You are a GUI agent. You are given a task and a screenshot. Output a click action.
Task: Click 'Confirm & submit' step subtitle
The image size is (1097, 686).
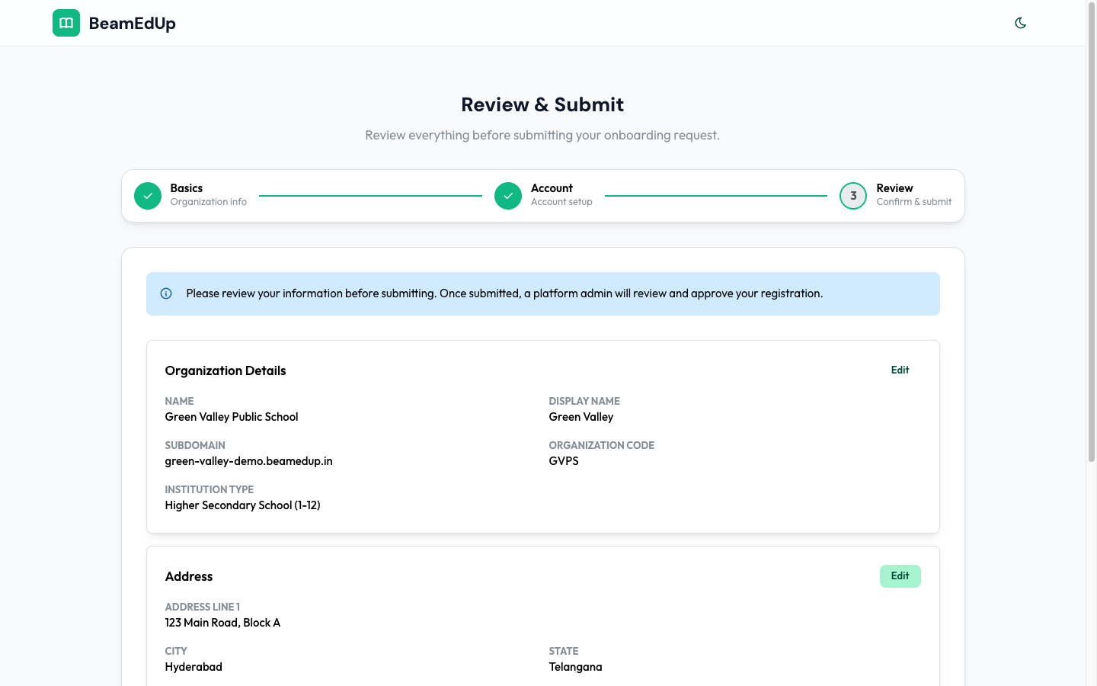coord(914,202)
